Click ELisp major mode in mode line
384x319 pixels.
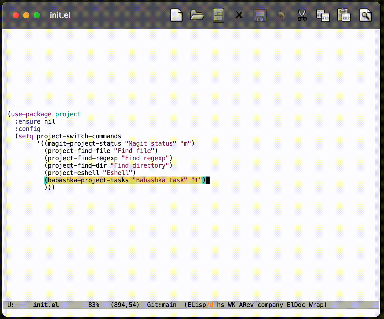[197, 305]
